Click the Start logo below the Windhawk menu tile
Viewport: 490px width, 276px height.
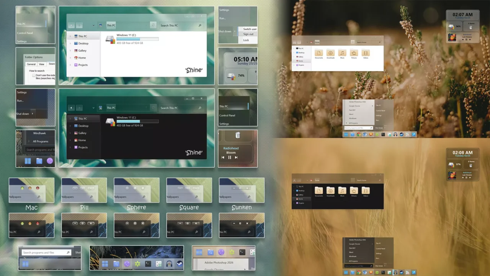tap(28, 161)
